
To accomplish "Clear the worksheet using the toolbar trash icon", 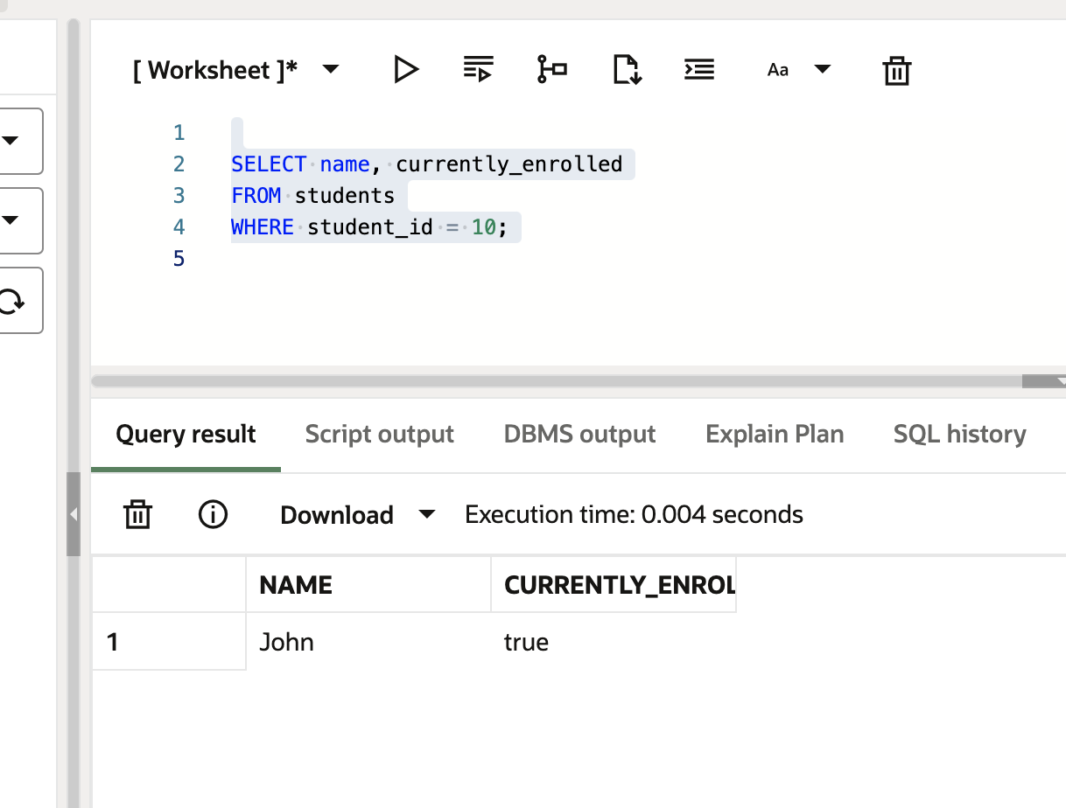I will [897, 71].
